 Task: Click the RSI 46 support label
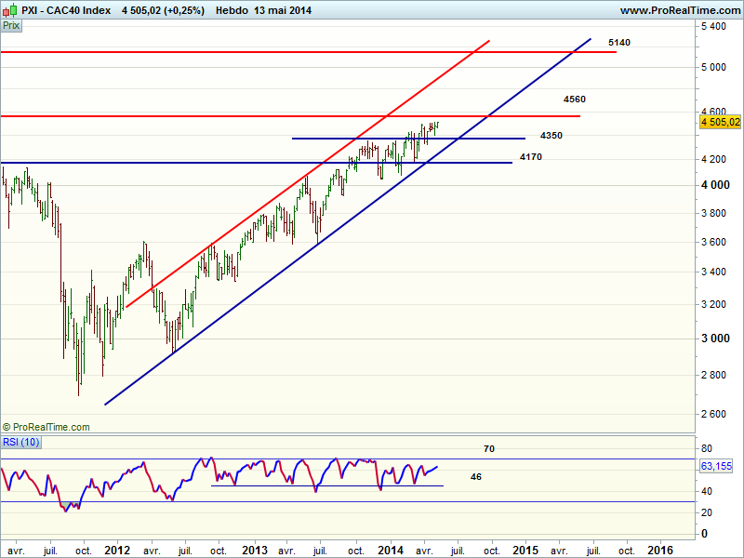[x=475, y=475]
